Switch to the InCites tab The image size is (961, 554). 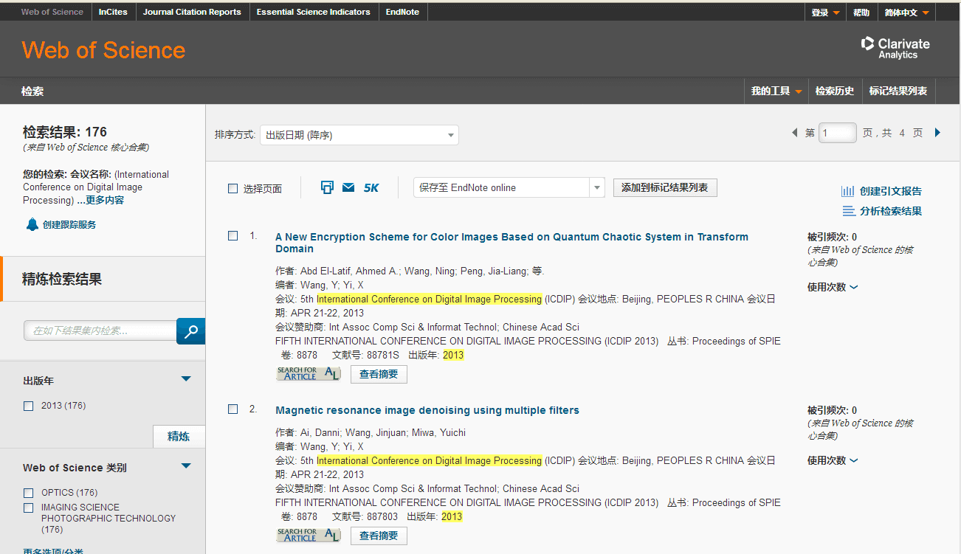pos(113,12)
